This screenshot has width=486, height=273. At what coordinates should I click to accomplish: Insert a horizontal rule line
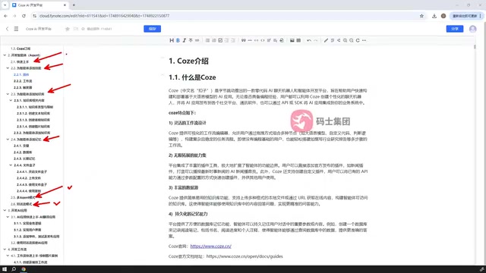(250, 40)
